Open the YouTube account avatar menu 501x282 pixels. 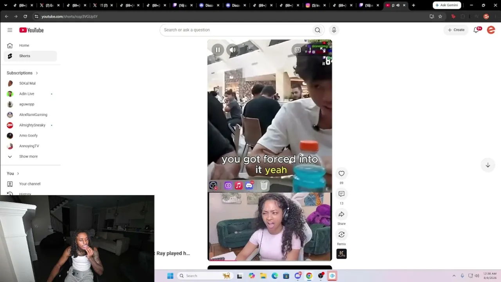(x=491, y=30)
